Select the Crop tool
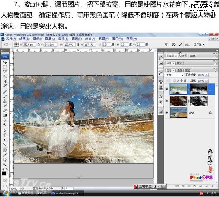Screen dimensions: 219x197 point(5,81)
